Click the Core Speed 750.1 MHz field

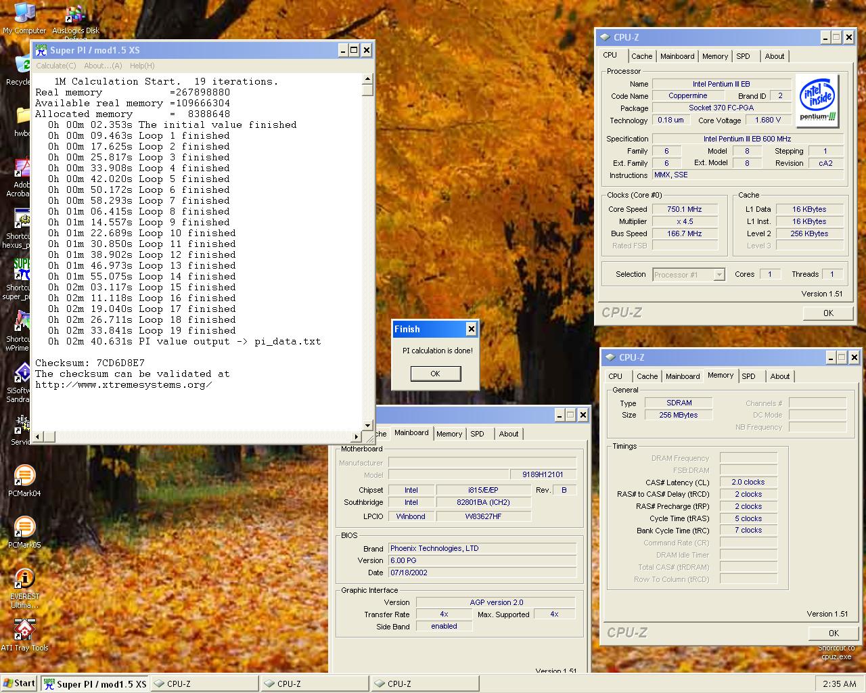[x=684, y=209]
